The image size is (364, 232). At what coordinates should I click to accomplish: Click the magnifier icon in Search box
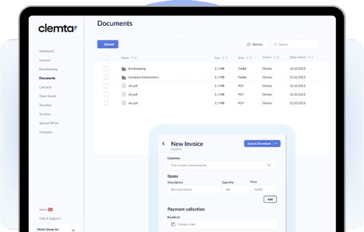coord(275,44)
